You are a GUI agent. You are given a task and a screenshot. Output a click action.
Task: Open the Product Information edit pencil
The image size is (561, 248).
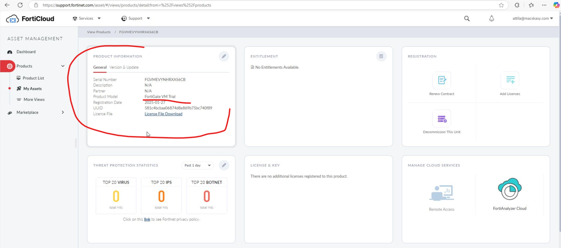click(224, 56)
